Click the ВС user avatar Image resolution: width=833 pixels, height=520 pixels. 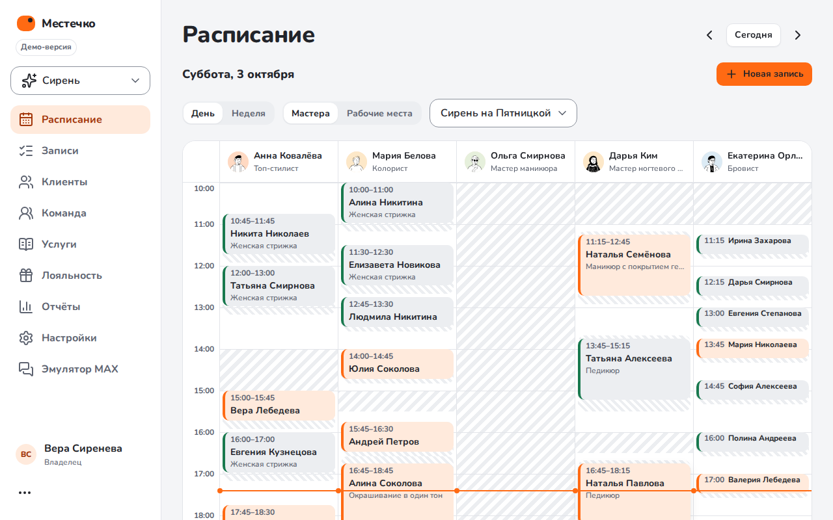pyautogui.click(x=26, y=454)
